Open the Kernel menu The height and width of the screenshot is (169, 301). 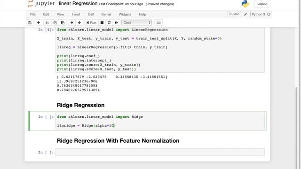(106, 15)
